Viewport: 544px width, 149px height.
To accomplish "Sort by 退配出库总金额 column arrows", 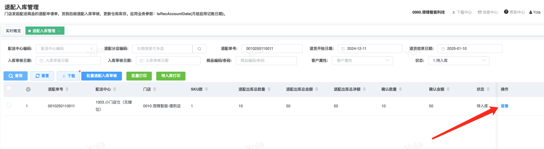I will [x=317, y=89].
